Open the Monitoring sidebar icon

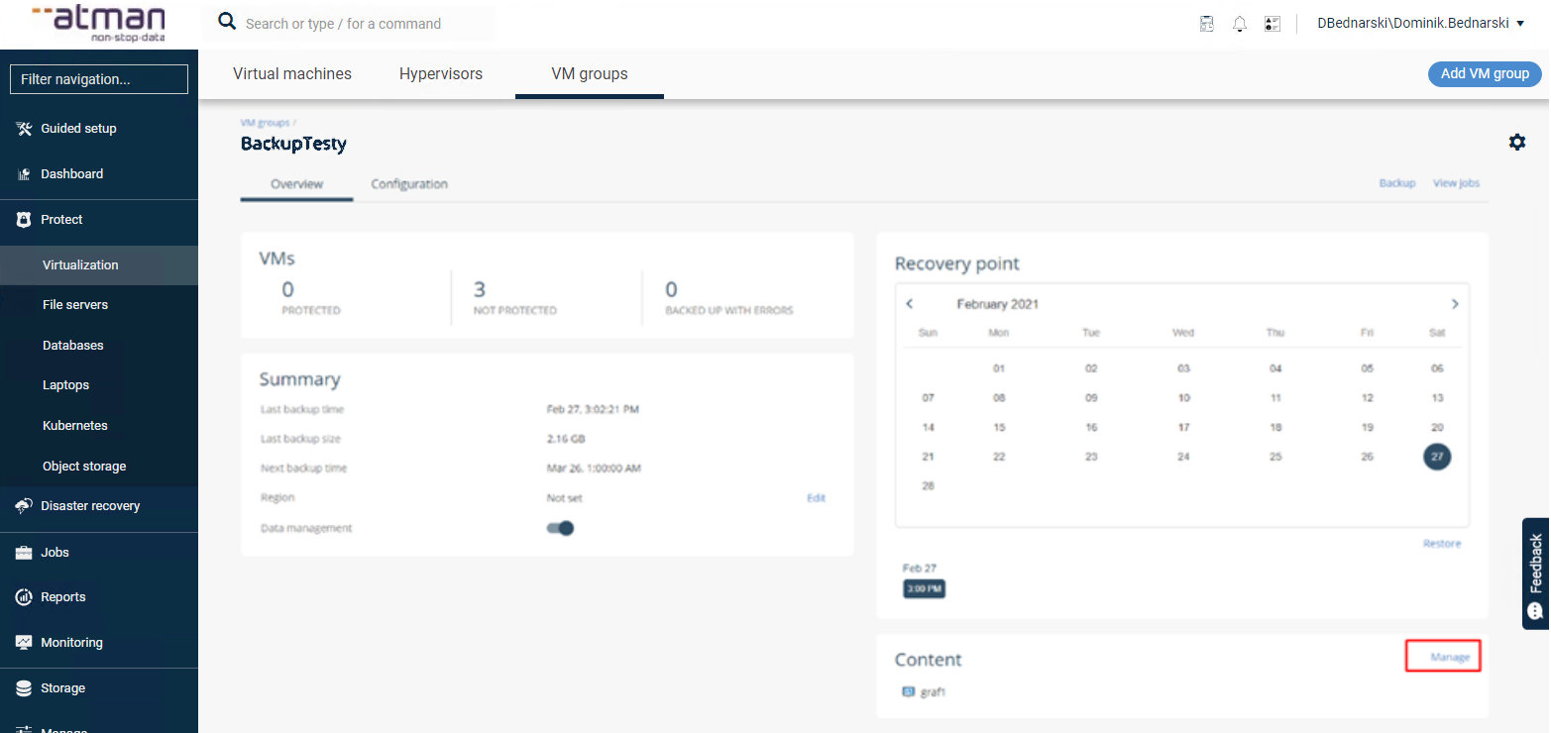25,643
